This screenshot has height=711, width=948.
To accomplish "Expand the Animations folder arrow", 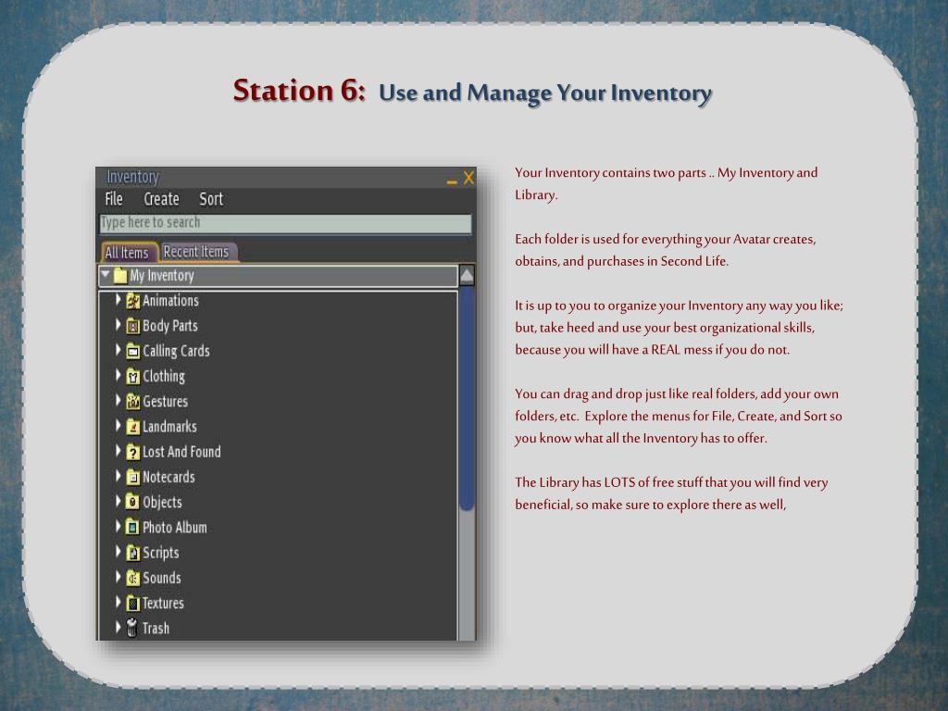I will pyautogui.click(x=118, y=299).
